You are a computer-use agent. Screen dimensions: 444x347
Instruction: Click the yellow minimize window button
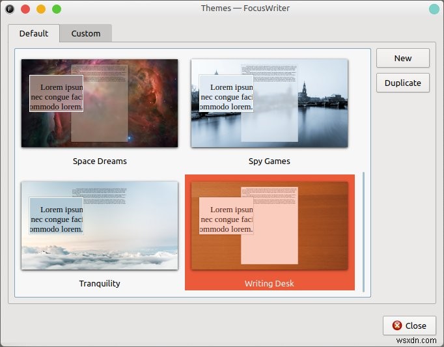(x=41, y=9)
